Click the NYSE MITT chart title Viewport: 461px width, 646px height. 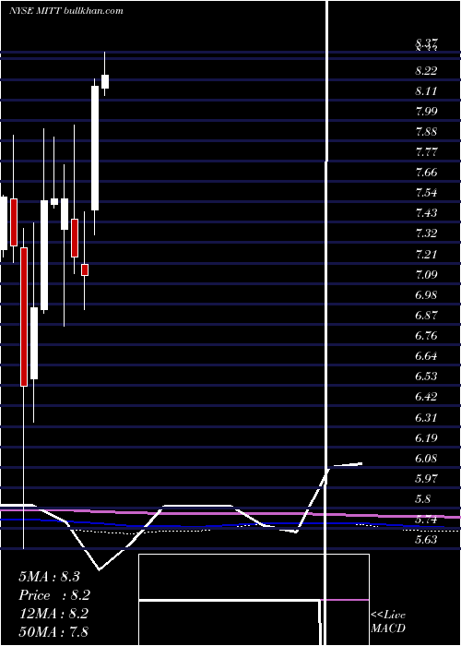coord(66,11)
